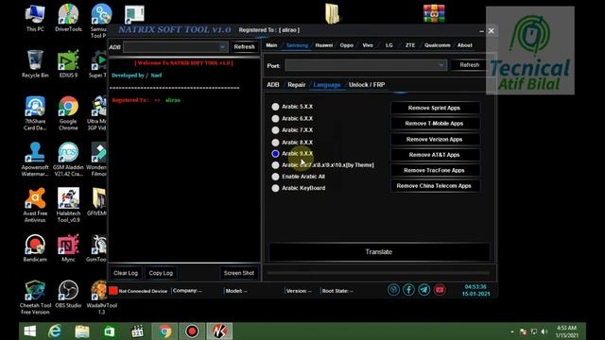Open Internet Explorer from taskbar

click(x=55, y=331)
